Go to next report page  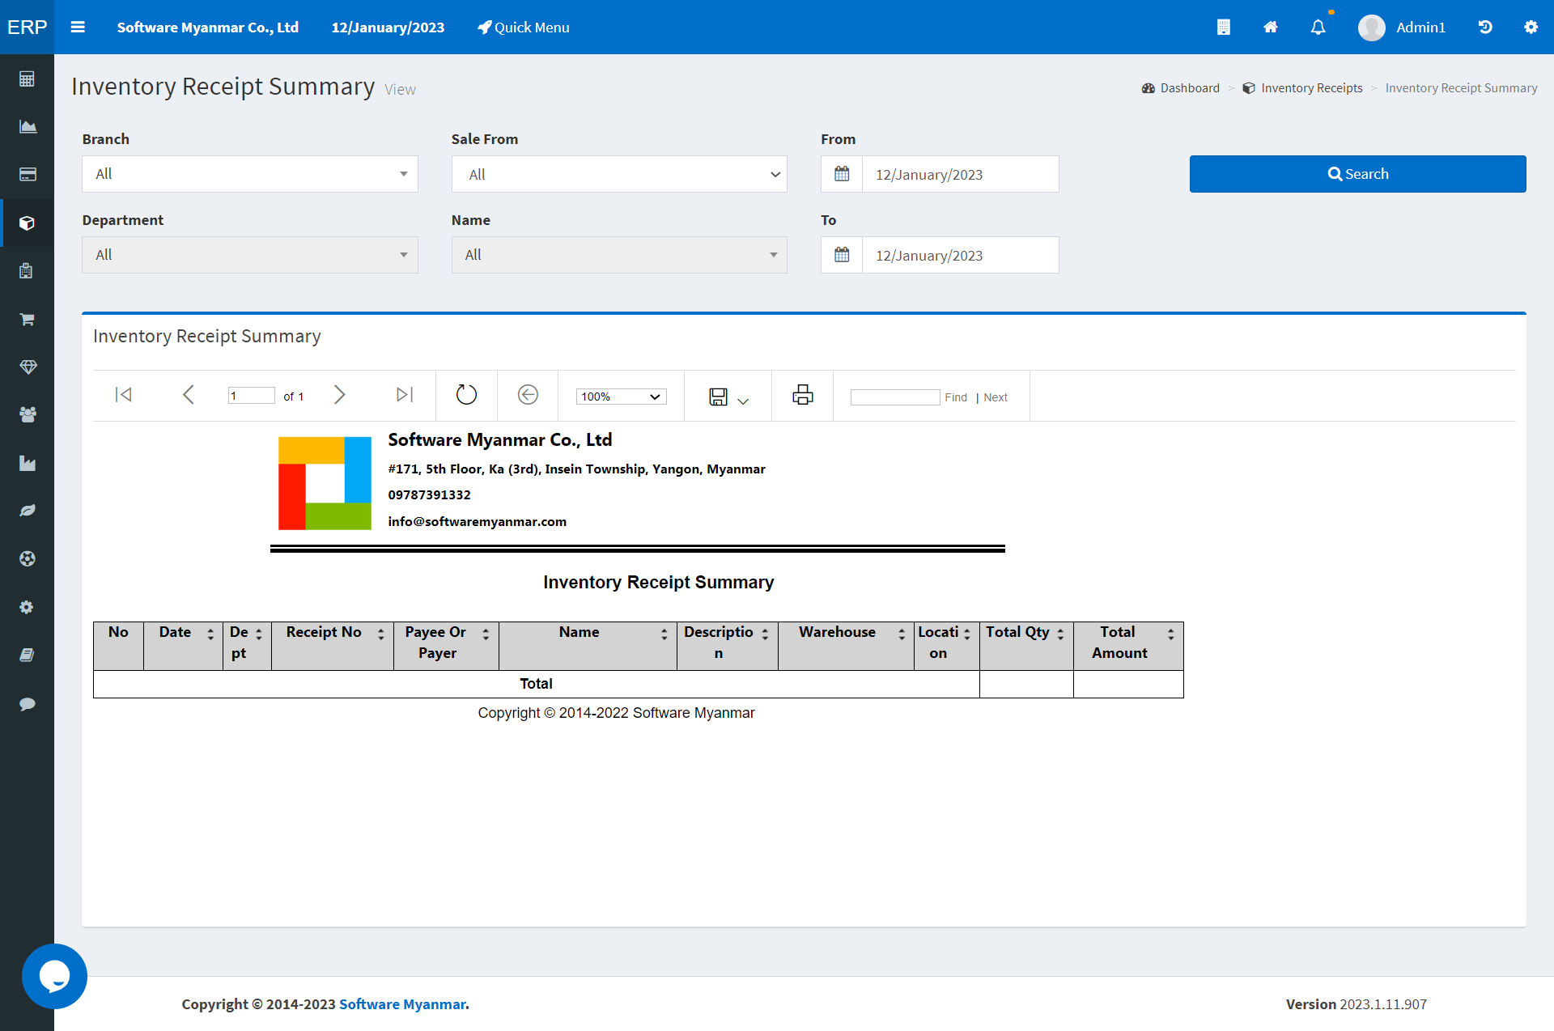[340, 395]
